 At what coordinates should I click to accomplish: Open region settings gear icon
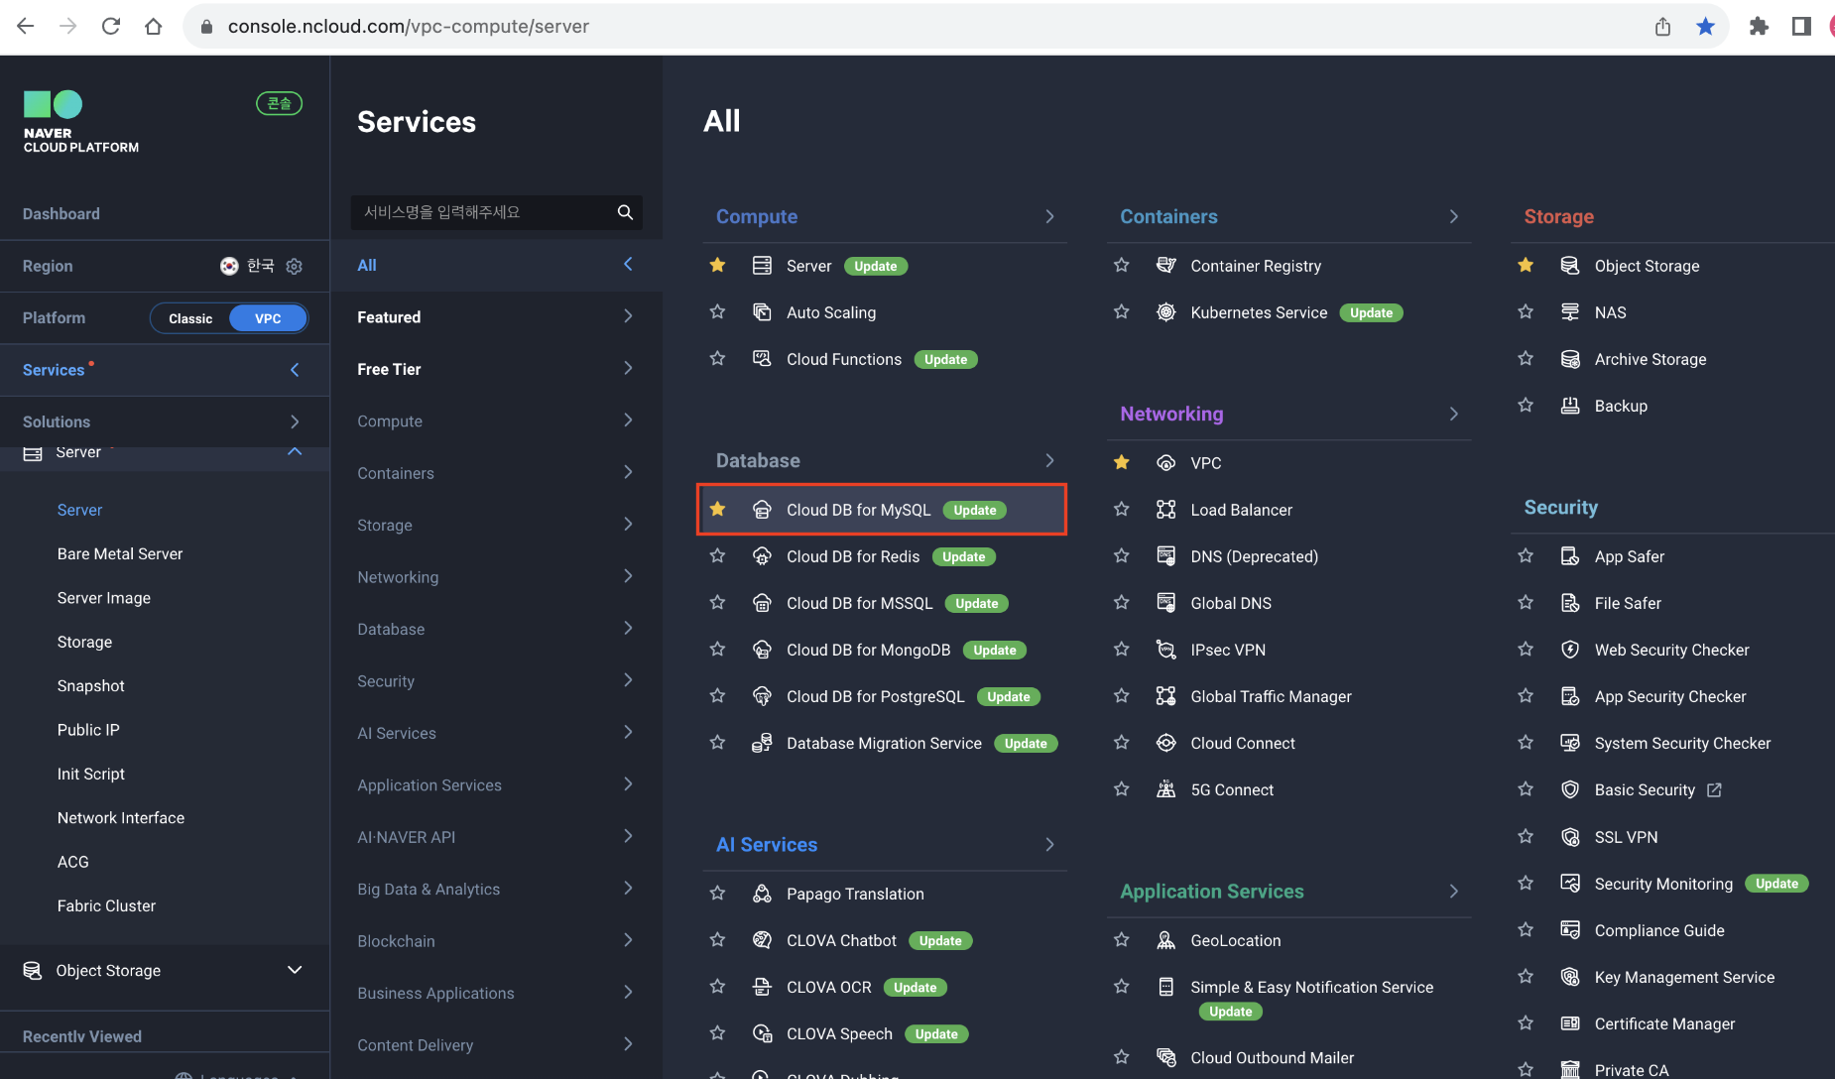pos(294,266)
